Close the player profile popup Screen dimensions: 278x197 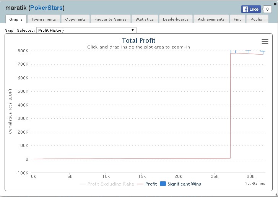click(275, 3)
